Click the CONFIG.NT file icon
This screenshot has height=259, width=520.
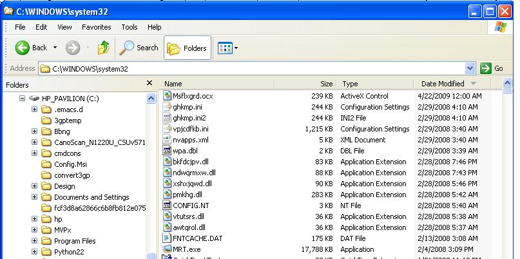pos(167,206)
